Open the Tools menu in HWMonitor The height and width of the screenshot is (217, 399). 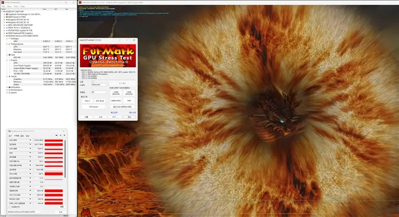point(16,6)
